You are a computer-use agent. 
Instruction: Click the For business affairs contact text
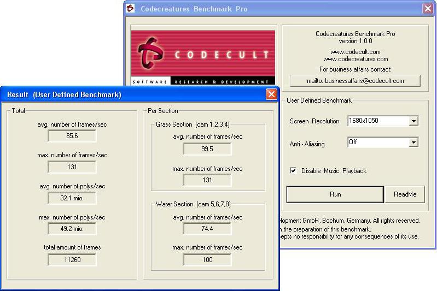356,69
